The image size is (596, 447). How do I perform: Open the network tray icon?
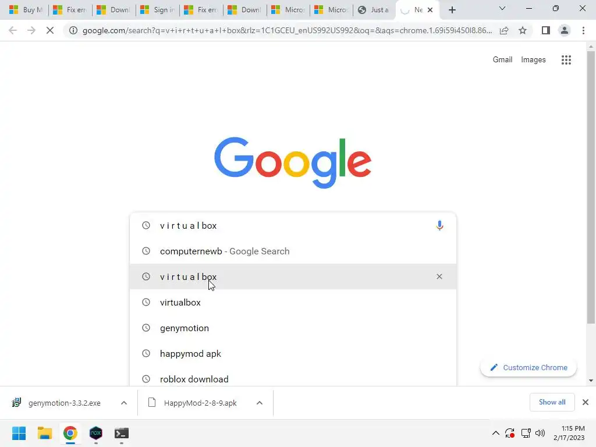(526, 433)
